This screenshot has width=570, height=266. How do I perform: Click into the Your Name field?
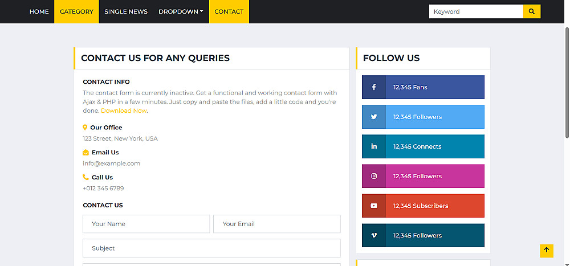coord(146,224)
